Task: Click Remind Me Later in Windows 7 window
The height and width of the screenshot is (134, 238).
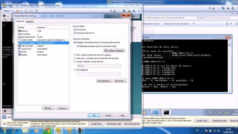Action: tap(220, 121)
